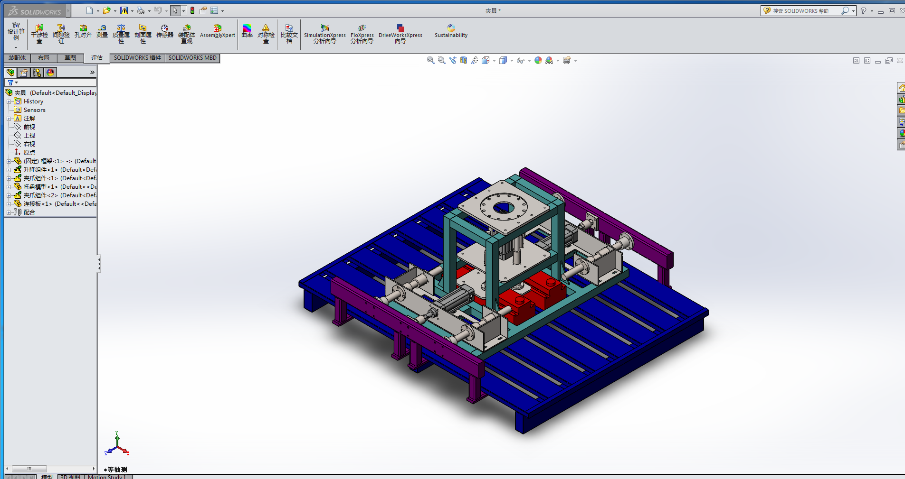Click Zoom to Fit in view toolbar

pos(431,61)
